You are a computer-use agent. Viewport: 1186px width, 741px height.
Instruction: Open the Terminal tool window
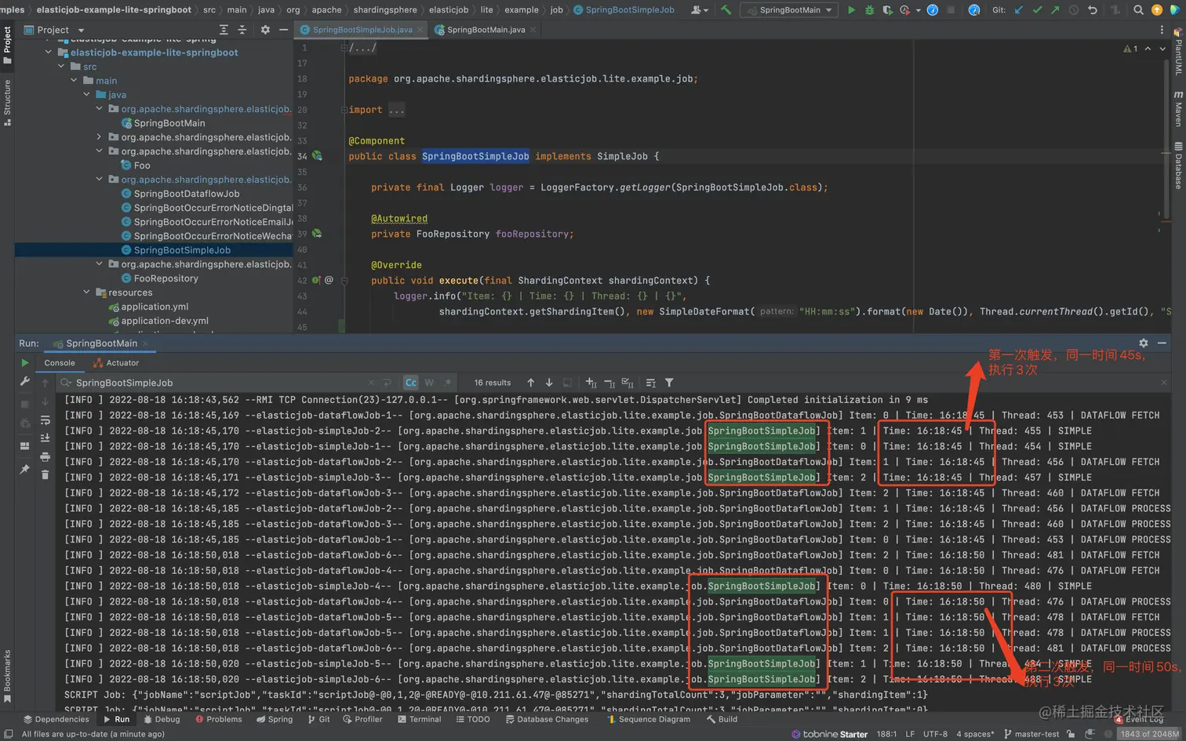[419, 719]
